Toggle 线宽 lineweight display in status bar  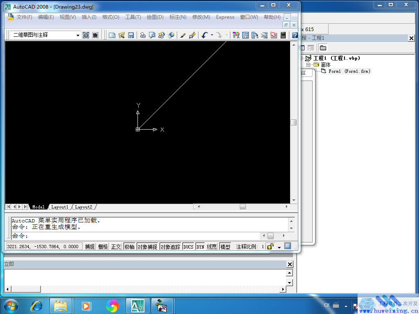pos(212,247)
